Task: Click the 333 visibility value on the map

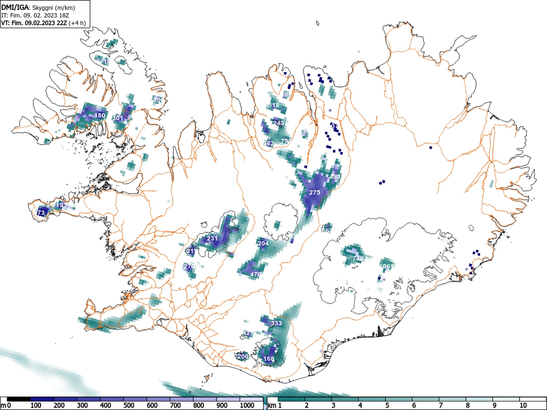Action: pyautogui.click(x=276, y=323)
